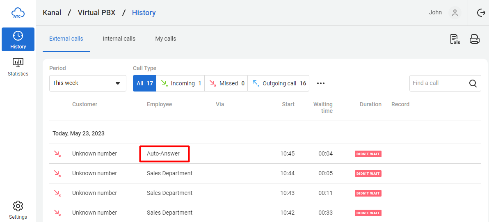Switch to Internal calls tab
Screen dimensions: 489x222
coord(119,39)
